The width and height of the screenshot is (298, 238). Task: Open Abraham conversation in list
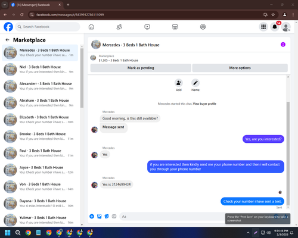pos(40,103)
